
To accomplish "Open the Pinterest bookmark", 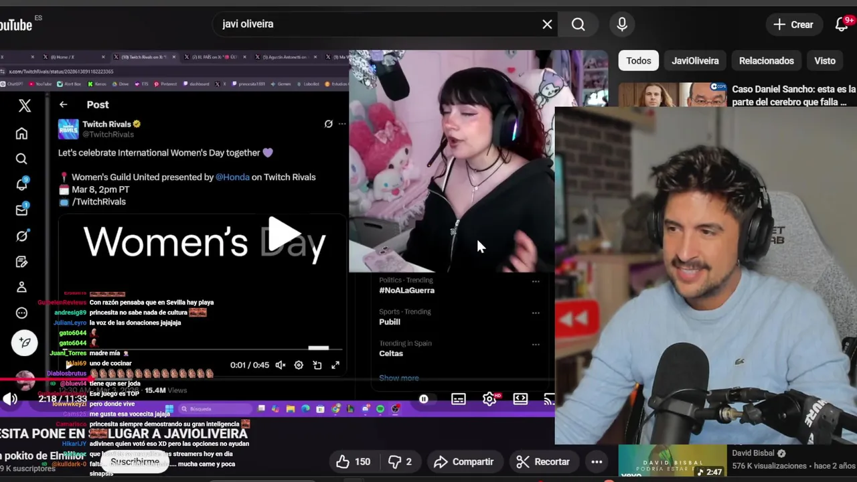I will [165, 84].
